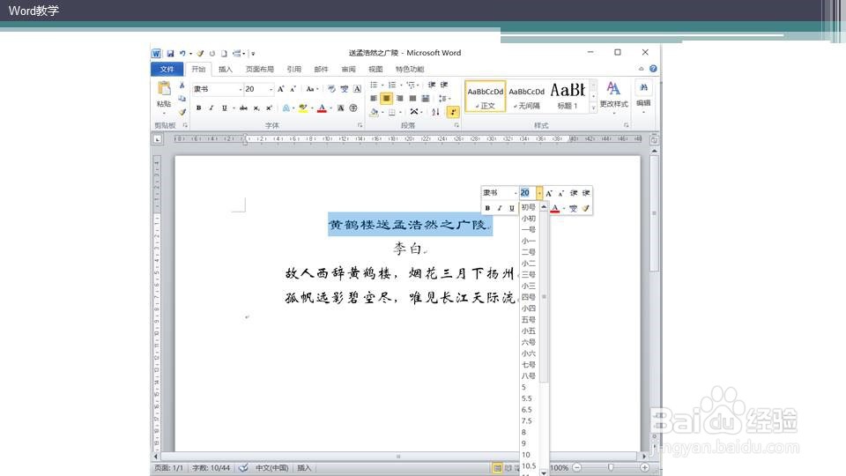
Task: Click the ribbon Strikethrough icon
Action: 243,108
